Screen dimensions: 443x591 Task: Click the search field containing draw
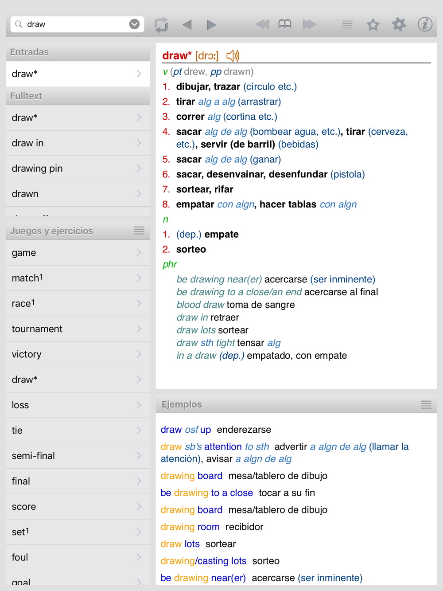77,24
